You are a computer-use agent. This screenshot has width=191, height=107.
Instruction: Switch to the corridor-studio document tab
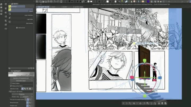pos(78,7)
